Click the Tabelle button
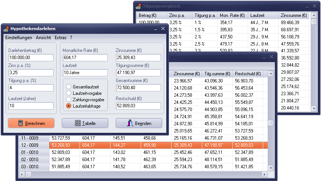This screenshot has height=181, width=322. (x=85, y=123)
